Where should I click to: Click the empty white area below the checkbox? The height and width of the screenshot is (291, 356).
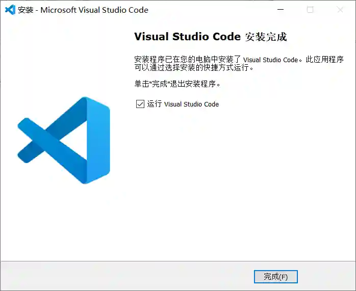click(230, 178)
